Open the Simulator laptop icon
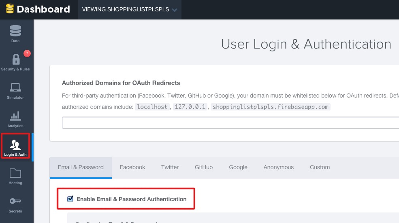 click(15, 87)
